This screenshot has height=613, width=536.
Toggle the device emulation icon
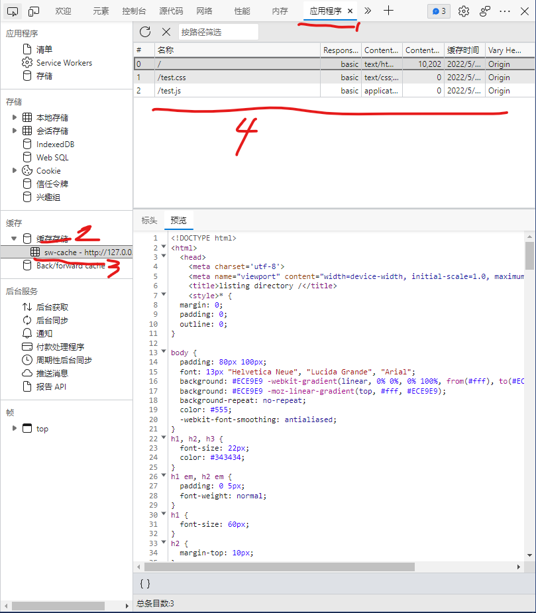click(34, 11)
